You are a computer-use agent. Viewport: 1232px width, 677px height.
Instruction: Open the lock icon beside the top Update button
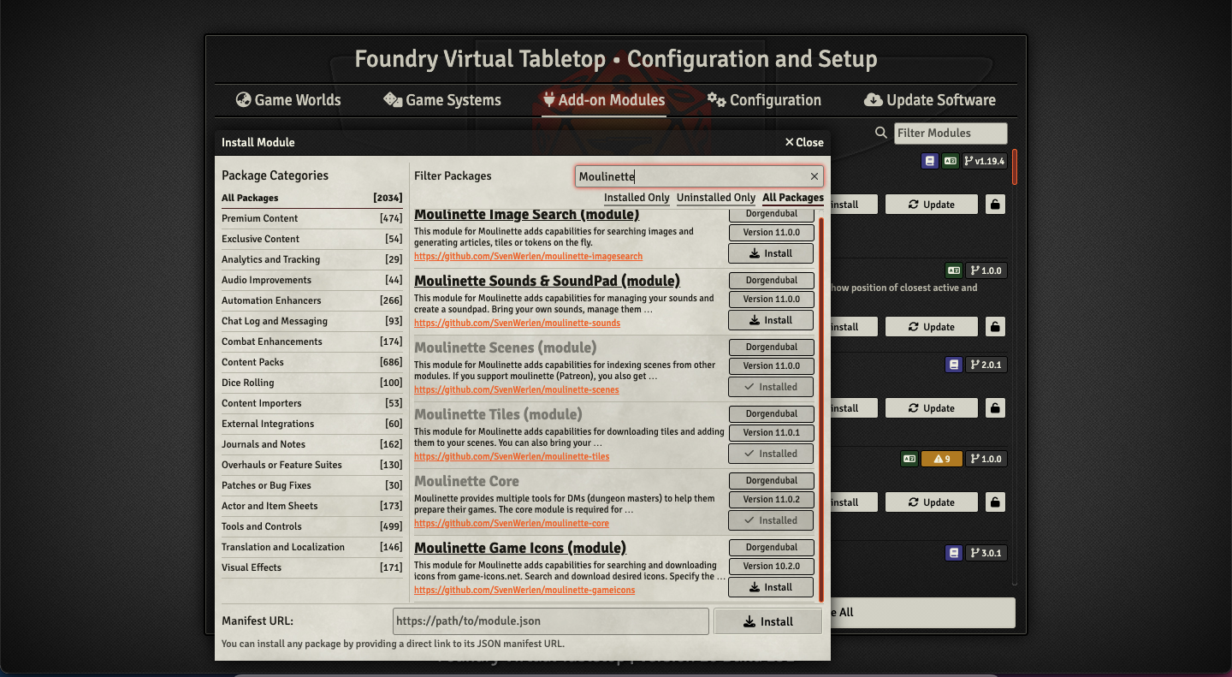(x=995, y=204)
